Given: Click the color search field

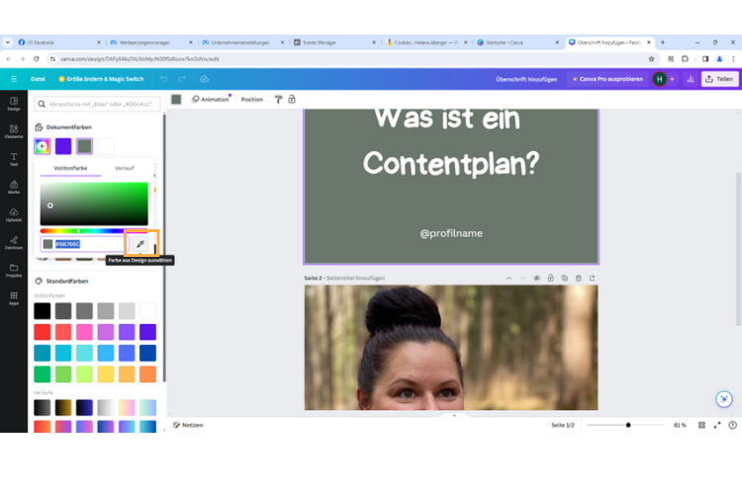Looking at the screenshot, I should coord(97,104).
